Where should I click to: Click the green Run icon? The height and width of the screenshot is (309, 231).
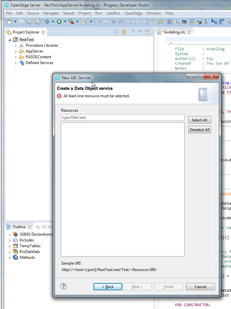click(59, 22)
